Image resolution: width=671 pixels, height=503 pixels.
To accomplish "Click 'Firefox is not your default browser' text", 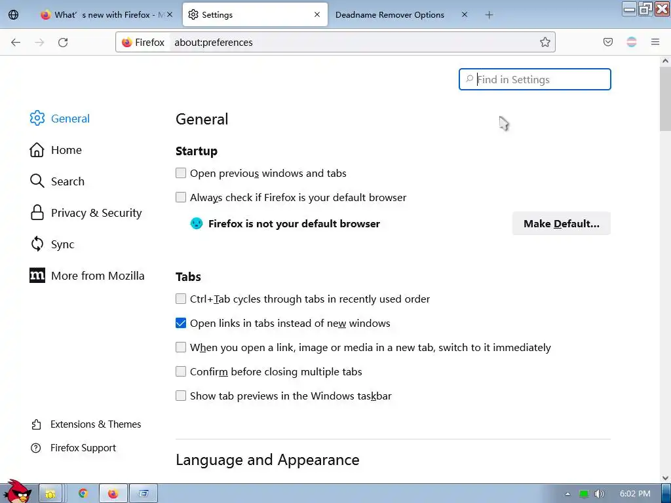I will pos(294,224).
